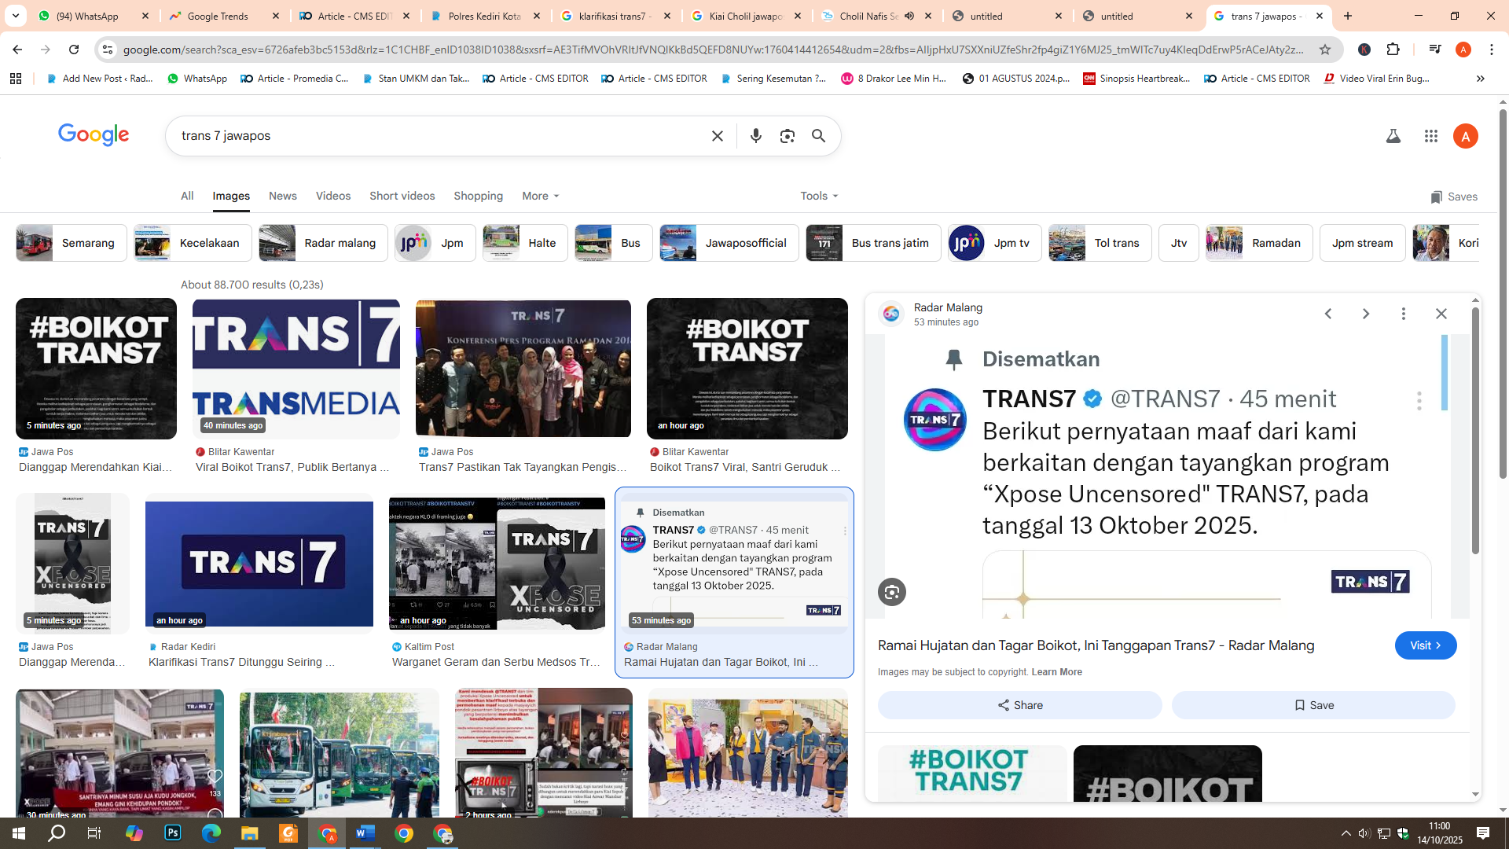Show hidden bookmarks with chevron

click(1481, 79)
